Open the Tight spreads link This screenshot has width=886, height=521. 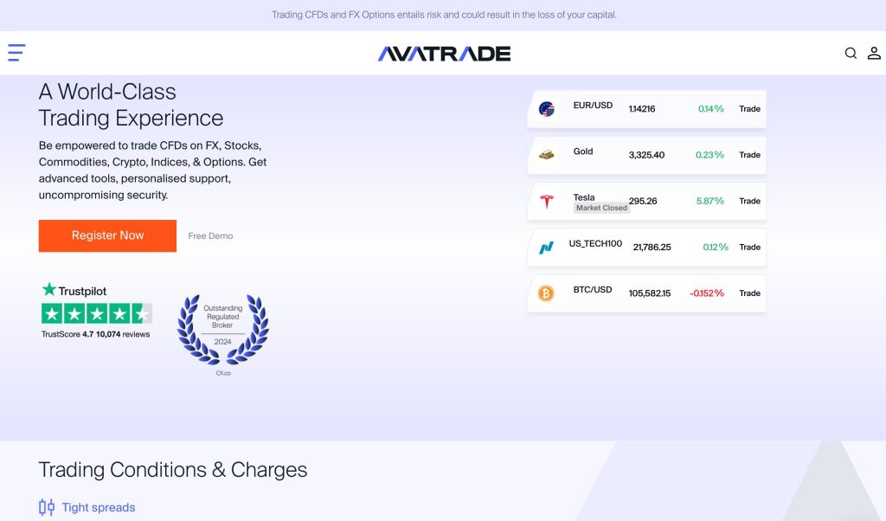99,507
